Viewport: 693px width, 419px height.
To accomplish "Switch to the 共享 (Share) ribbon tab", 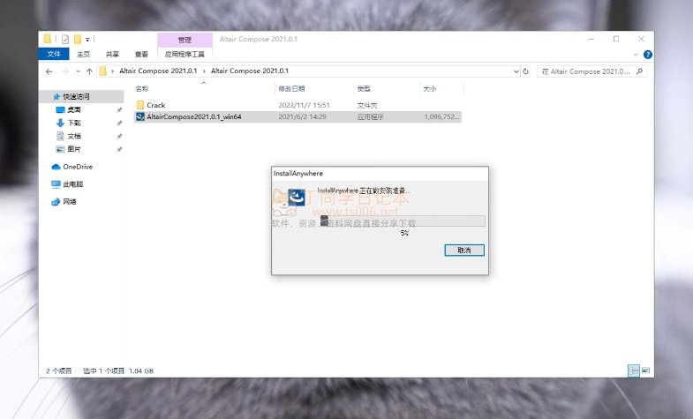I will (112, 54).
